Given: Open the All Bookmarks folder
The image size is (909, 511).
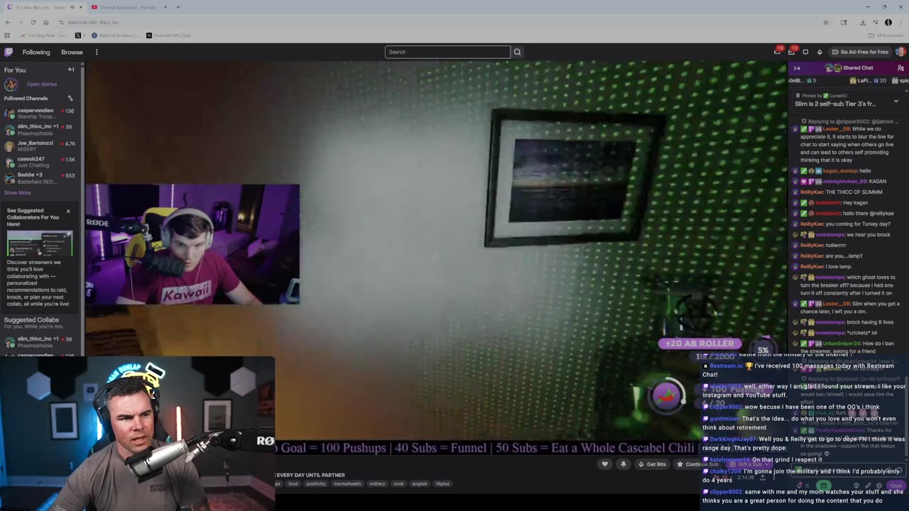Looking at the screenshot, I should click(886, 35).
